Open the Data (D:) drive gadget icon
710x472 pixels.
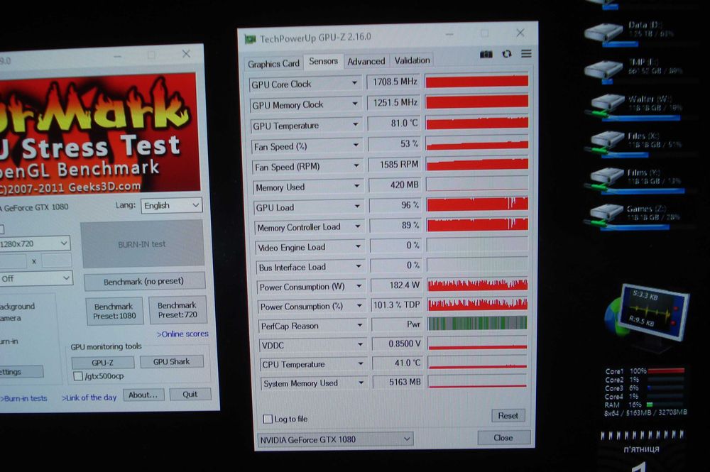(603, 33)
